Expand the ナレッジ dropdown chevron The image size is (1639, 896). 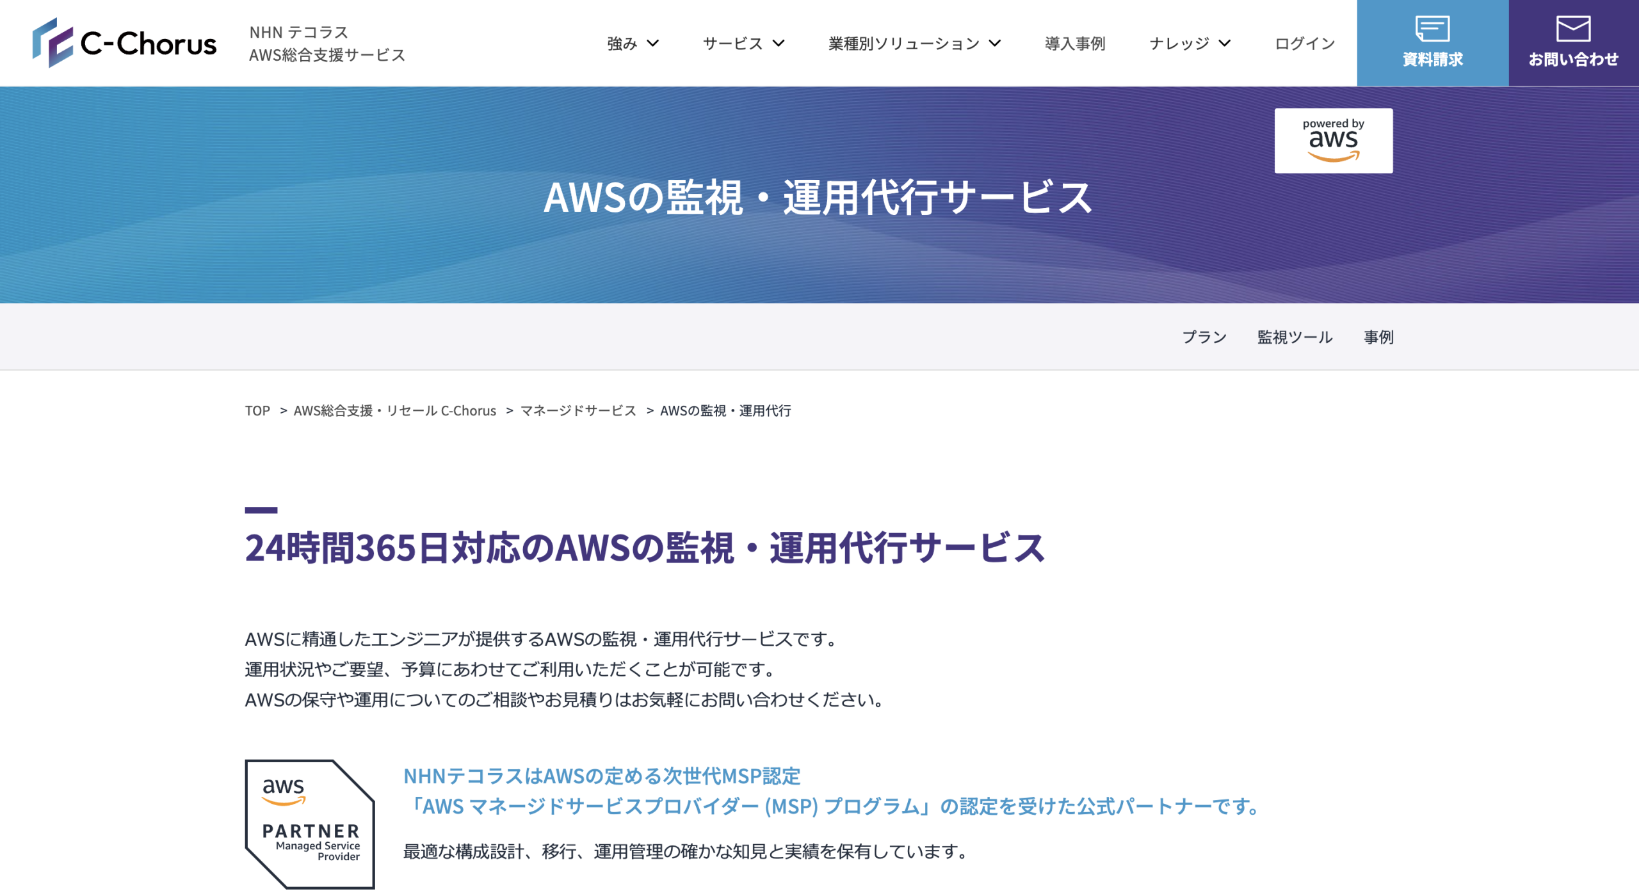click(1225, 44)
